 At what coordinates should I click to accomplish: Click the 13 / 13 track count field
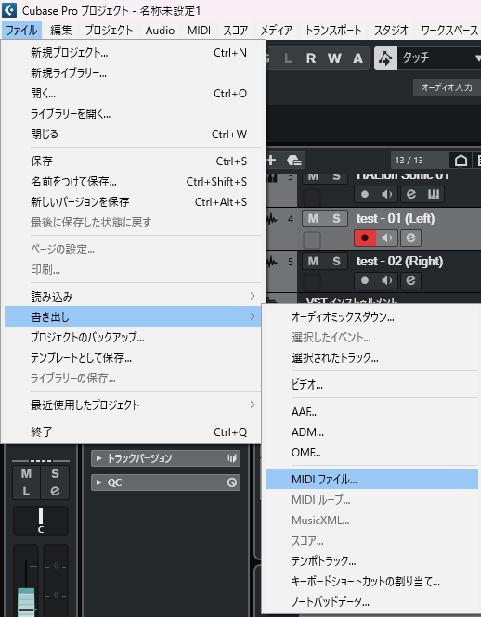(x=420, y=161)
